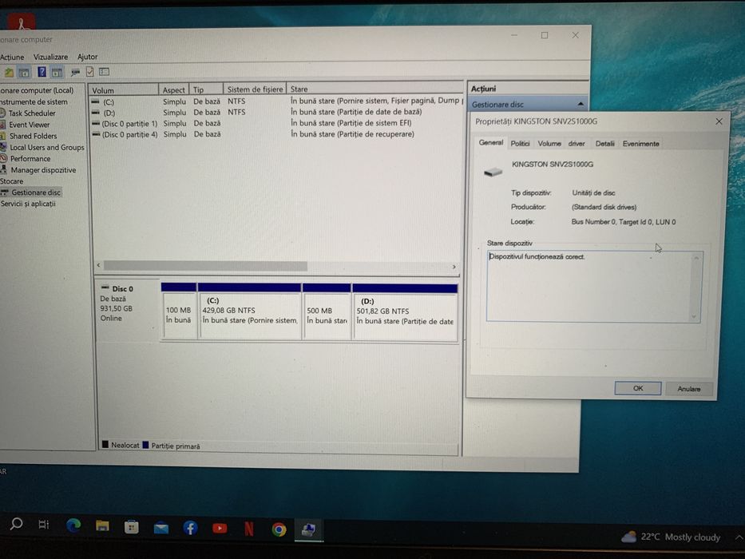Toggle Show/Hide Action Pane toolbar icon
The width and height of the screenshot is (745, 559).
[x=57, y=72]
